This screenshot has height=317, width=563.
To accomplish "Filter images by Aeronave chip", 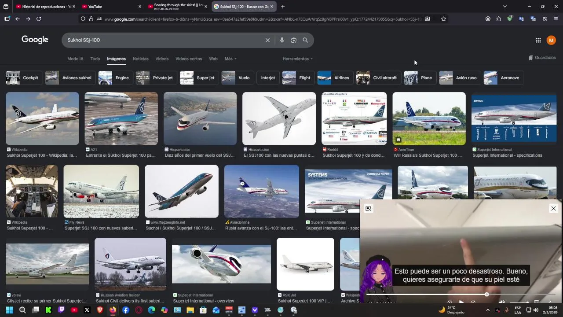I will [503, 78].
